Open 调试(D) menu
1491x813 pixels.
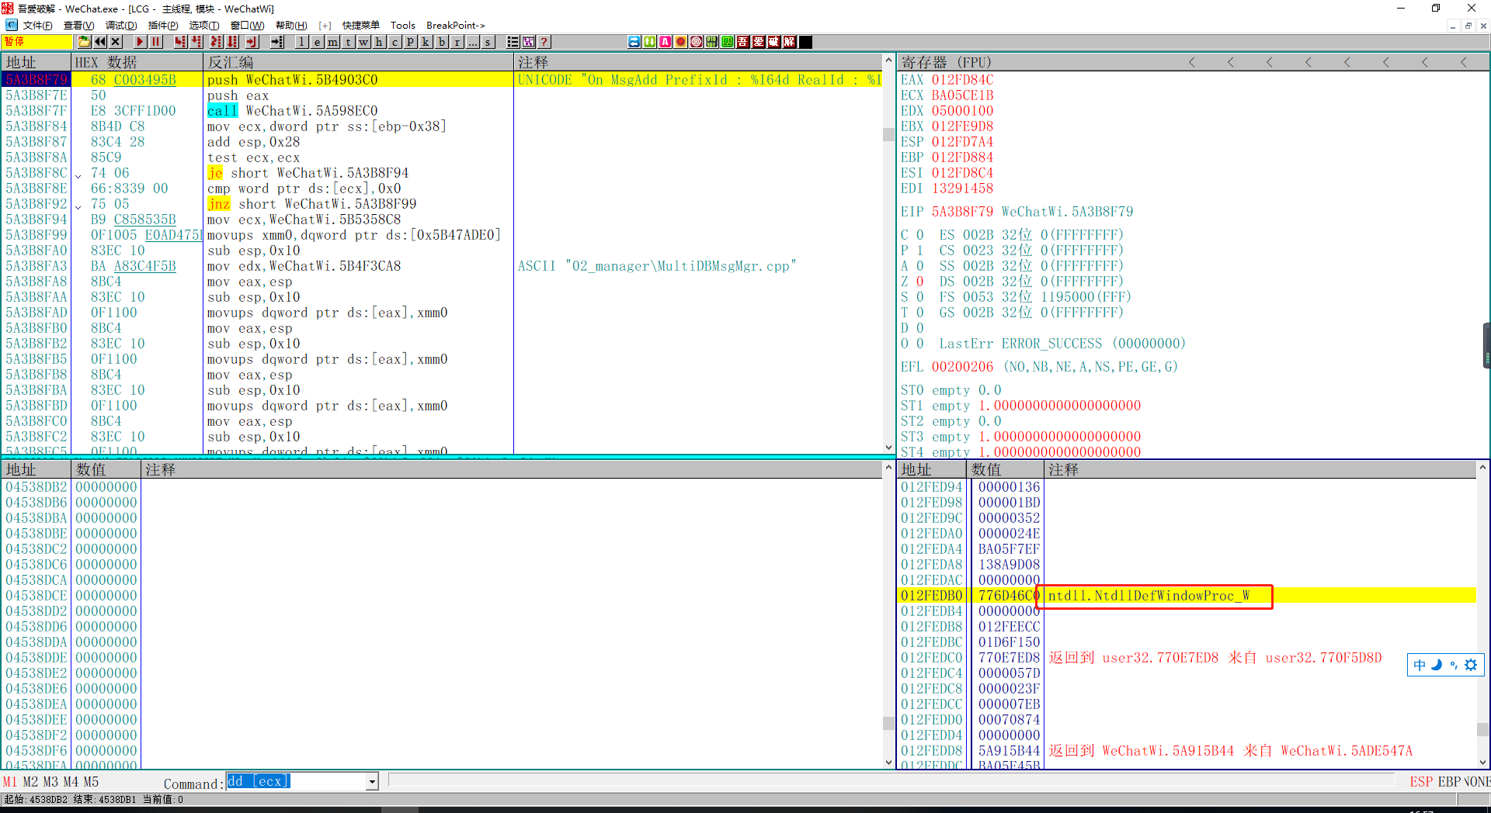(121, 26)
